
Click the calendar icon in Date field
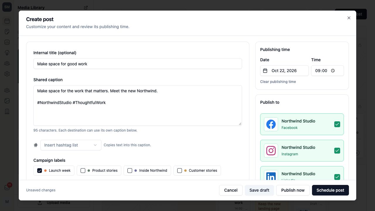point(265,71)
